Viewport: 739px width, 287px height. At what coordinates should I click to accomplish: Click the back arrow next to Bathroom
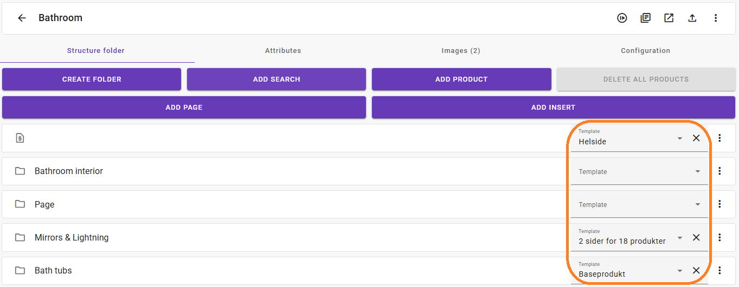click(x=22, y=18)
